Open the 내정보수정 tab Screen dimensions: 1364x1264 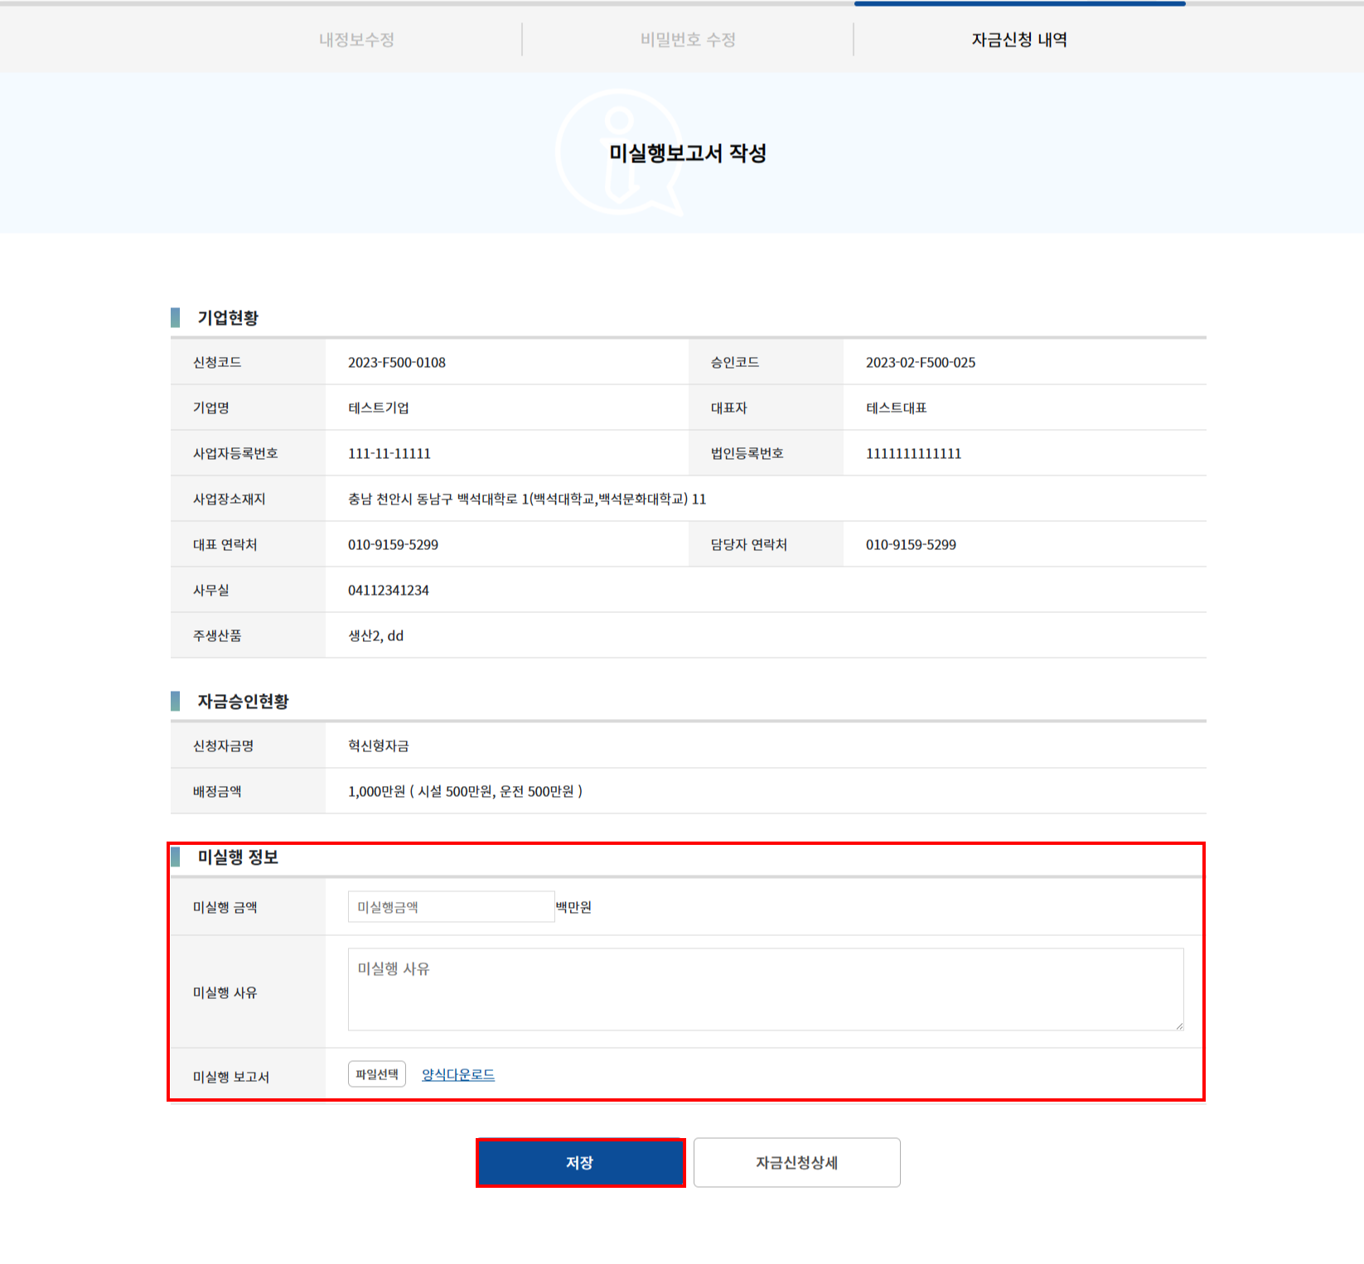(x=356, y=40)
